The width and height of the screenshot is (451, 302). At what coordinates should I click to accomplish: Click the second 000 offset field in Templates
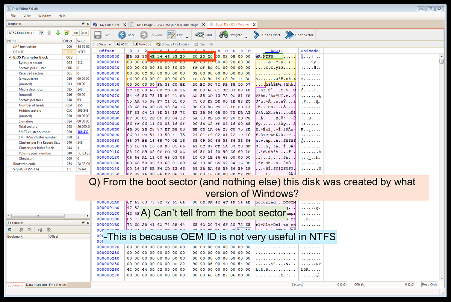click(85, 33)
